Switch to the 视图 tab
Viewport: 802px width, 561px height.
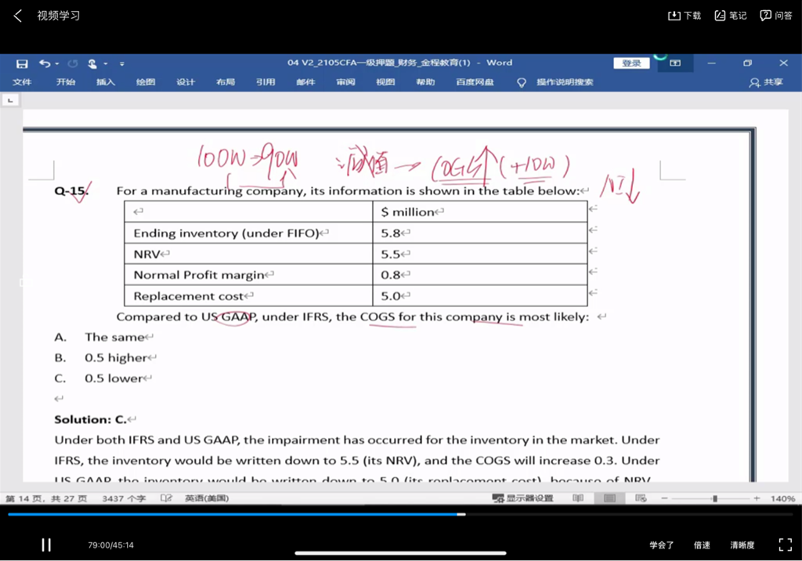click(x=385, y=82)
